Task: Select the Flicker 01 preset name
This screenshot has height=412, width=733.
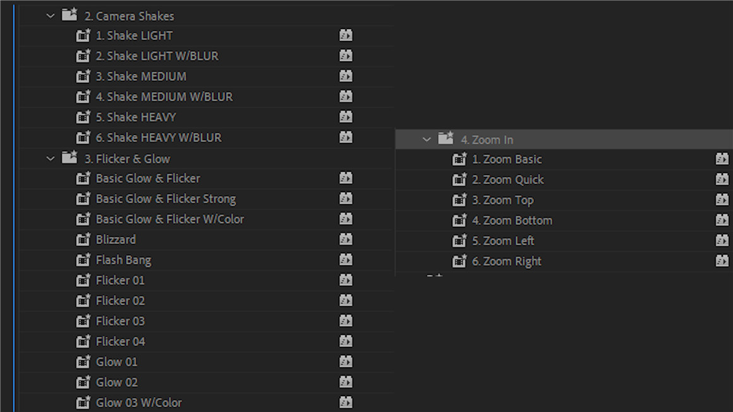Action: (x=120, y=280)
